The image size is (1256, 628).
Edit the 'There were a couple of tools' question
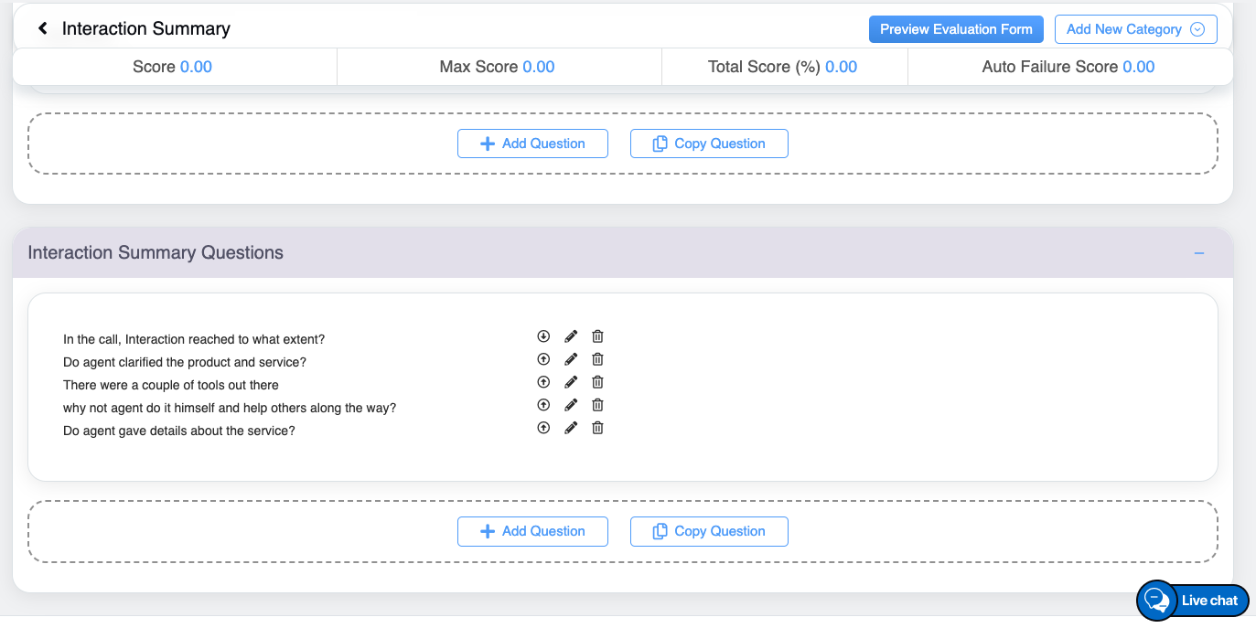pos(571,382)
